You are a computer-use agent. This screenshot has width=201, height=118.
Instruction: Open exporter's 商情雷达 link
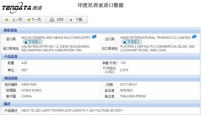click(x=134, y=42)
